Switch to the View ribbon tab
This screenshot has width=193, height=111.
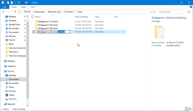[x=33, y=7]
